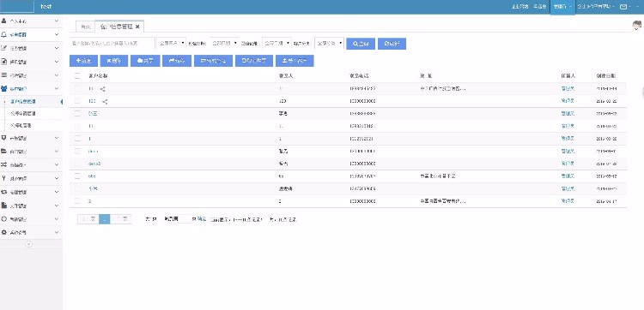Click the blue users group icon in sidebar

coord(4,88)
